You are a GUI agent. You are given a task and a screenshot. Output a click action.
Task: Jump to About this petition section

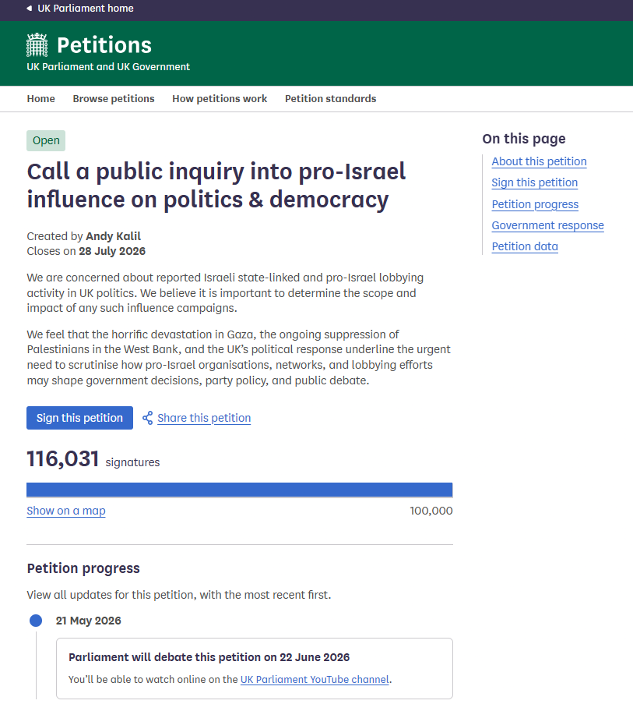(x=539, y=161)
